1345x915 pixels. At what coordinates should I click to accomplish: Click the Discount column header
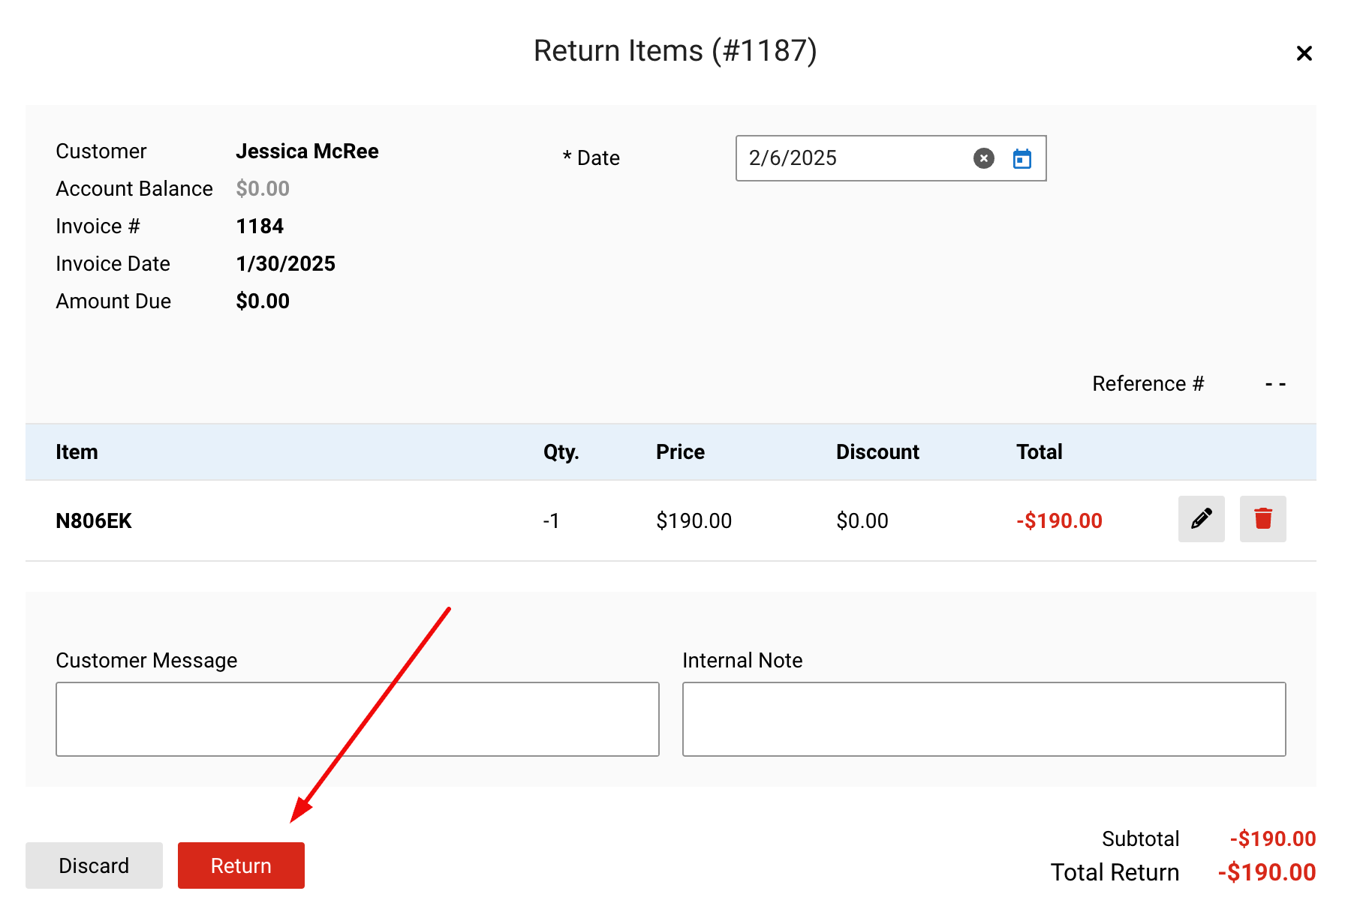[x=877, y=452]
